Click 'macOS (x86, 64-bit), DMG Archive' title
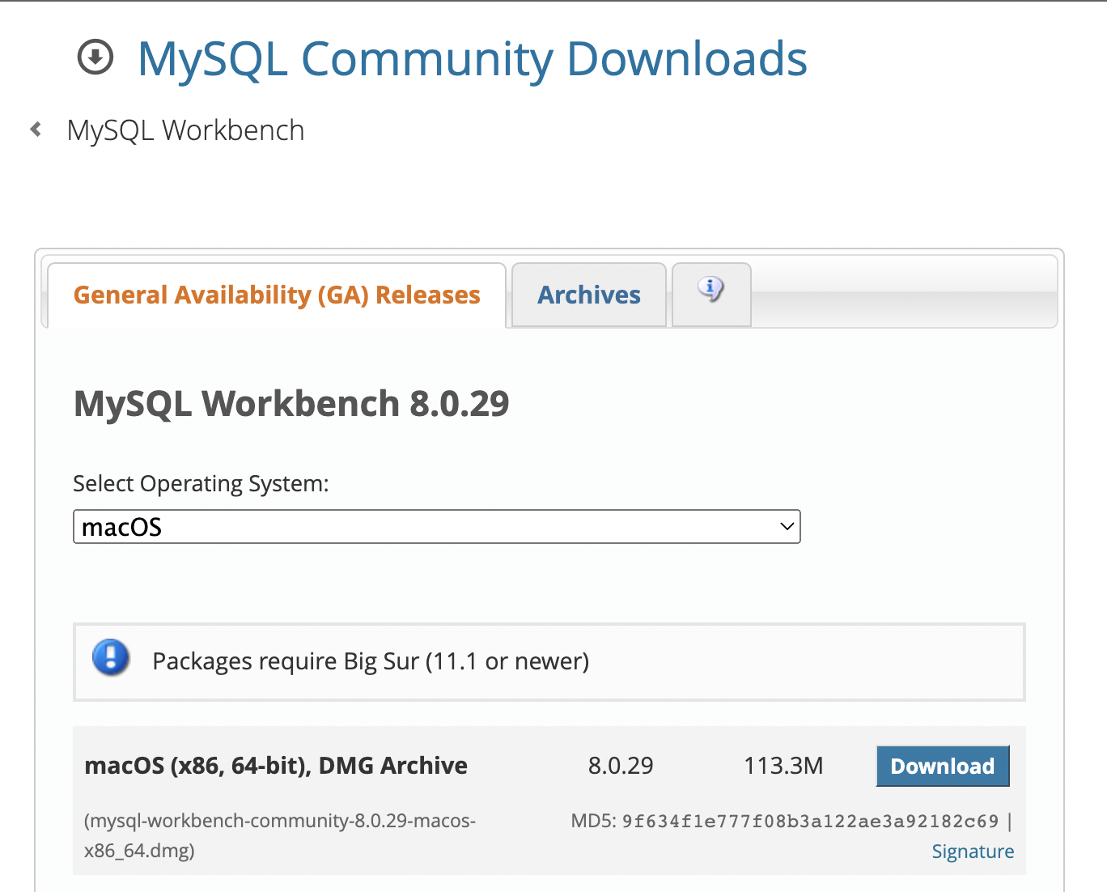Viewport: 1107px width, 892px height. [x=276, y=766]
